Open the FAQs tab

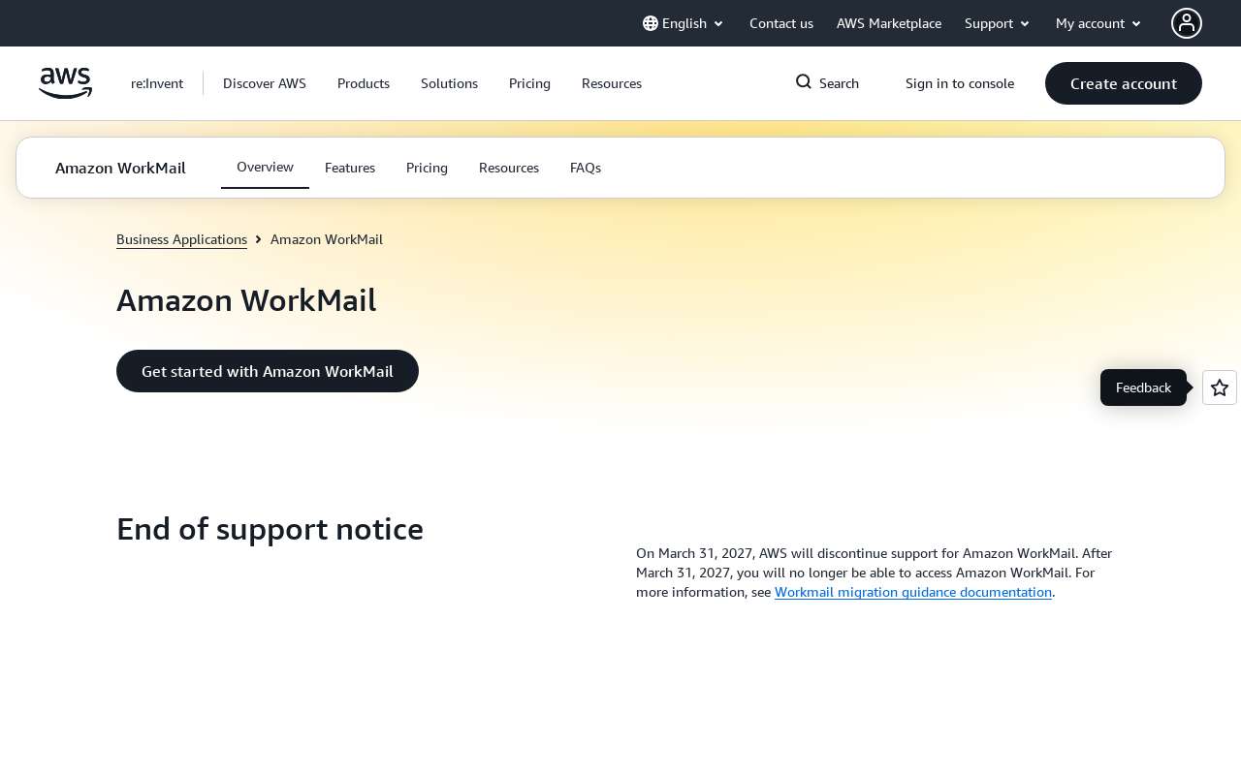click(x=586, y=168)
